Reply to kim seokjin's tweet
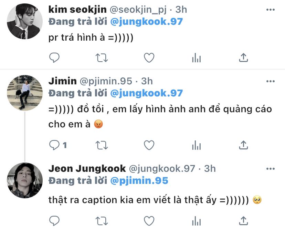 [x=54, y=58]
